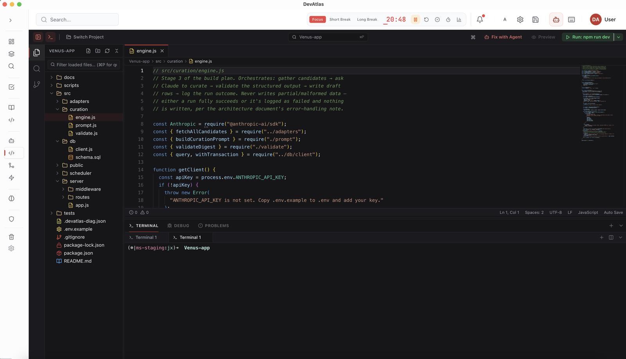Select Long Break timer mode
Image resolution: width=626 pixels, height=359 pixels.
coord(367,20)
